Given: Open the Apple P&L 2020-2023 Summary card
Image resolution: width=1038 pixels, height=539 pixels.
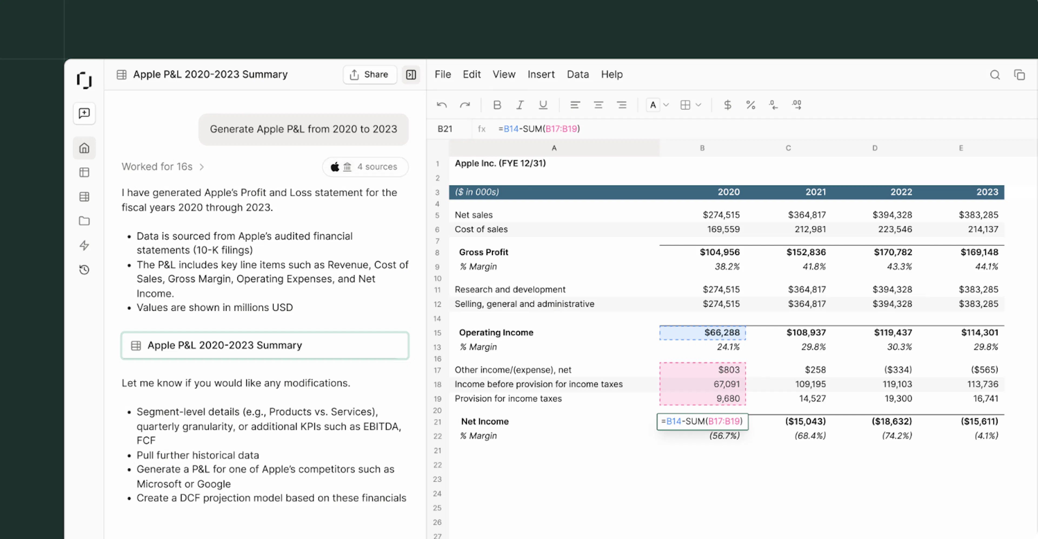Looking at the screenshot, I should pos(265,345).
